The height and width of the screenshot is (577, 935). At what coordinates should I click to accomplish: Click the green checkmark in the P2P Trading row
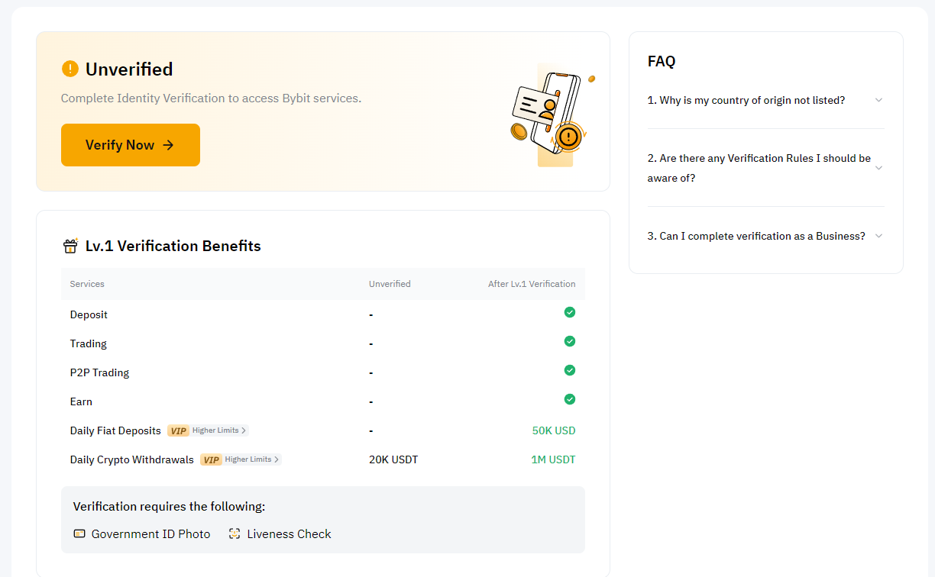pos(569,370)
